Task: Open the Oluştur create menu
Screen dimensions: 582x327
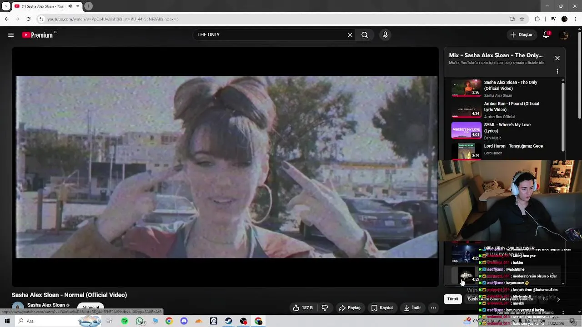Action: click(x=521, y=35)
